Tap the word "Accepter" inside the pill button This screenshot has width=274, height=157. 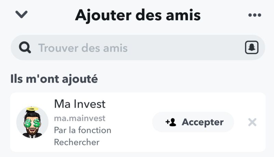(203, 122)
